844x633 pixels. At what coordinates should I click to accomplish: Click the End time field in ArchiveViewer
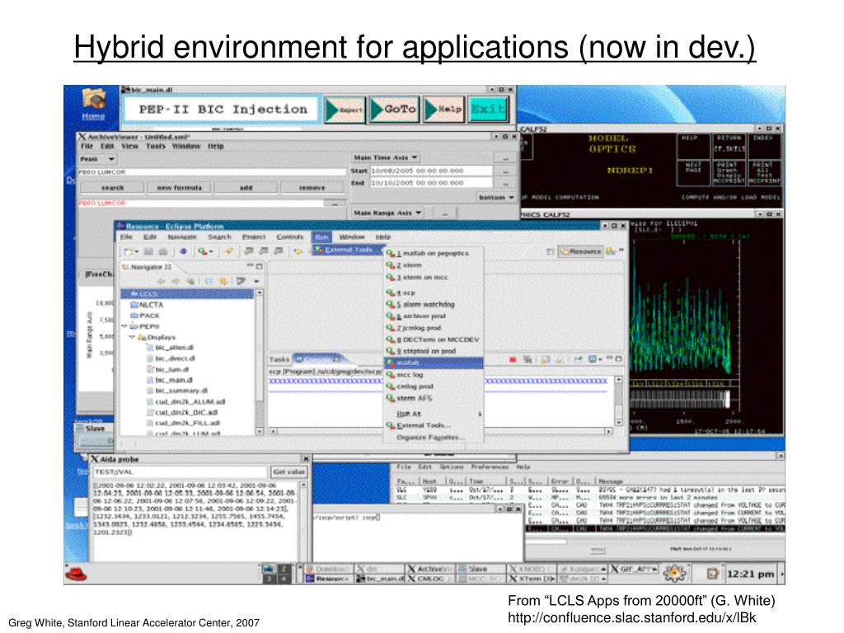coord(430,183)
